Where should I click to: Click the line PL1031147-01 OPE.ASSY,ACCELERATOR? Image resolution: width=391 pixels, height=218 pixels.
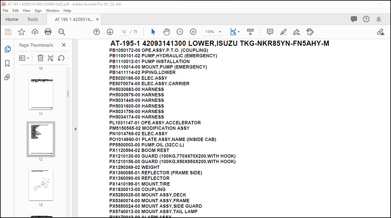tap(155, 123)
